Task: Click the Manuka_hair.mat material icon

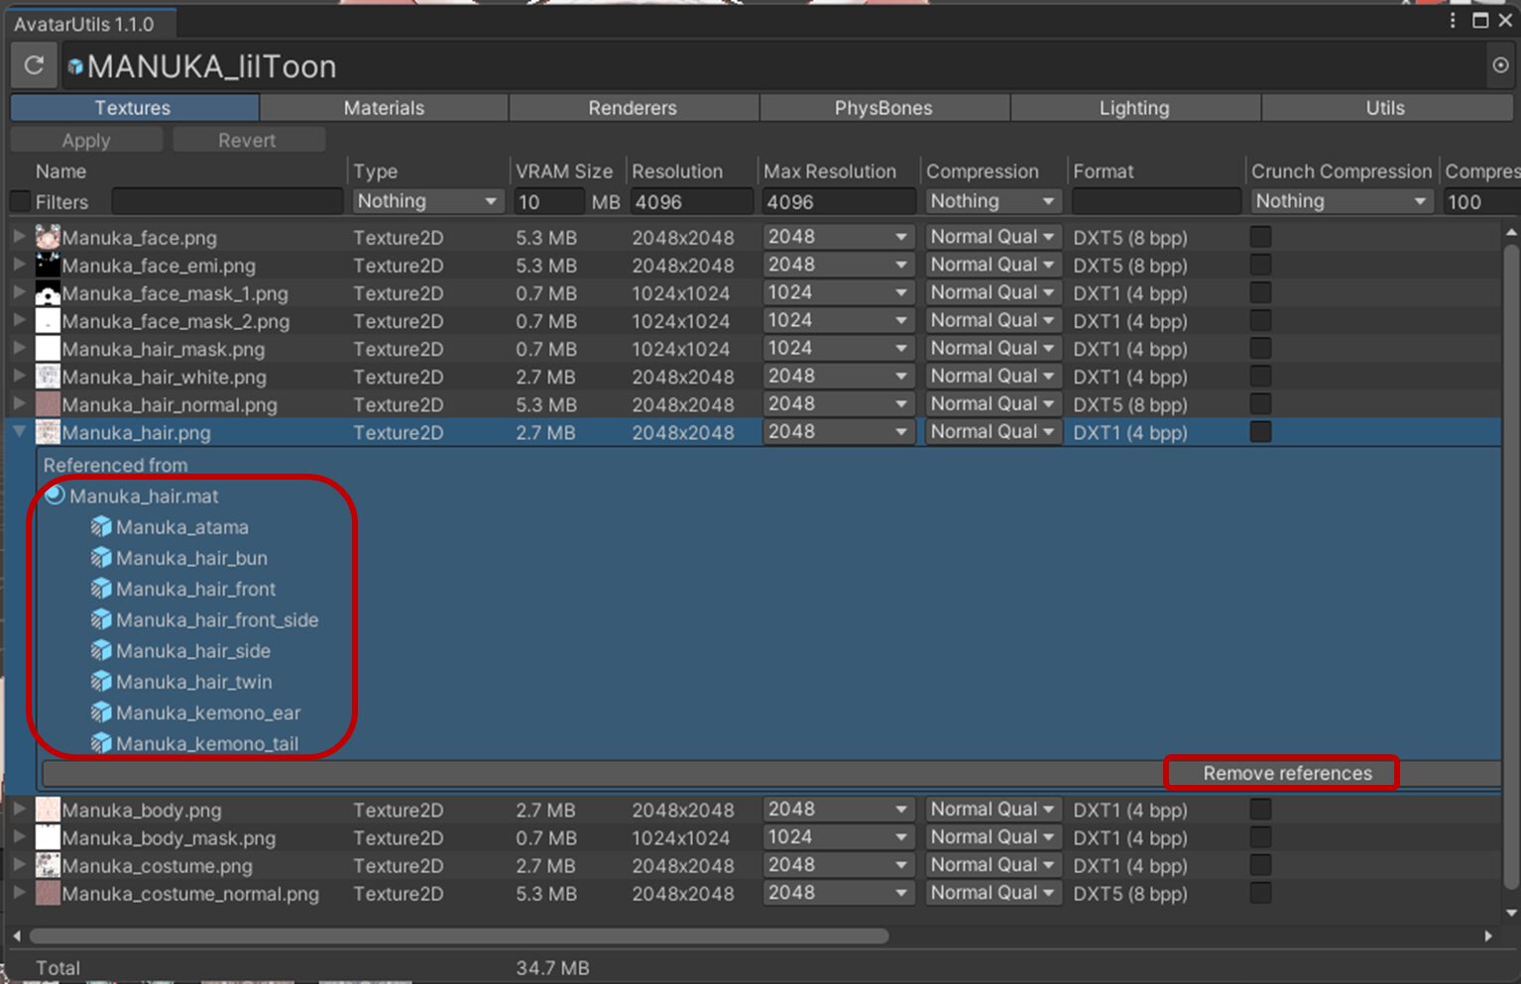Action: point(56,495)
